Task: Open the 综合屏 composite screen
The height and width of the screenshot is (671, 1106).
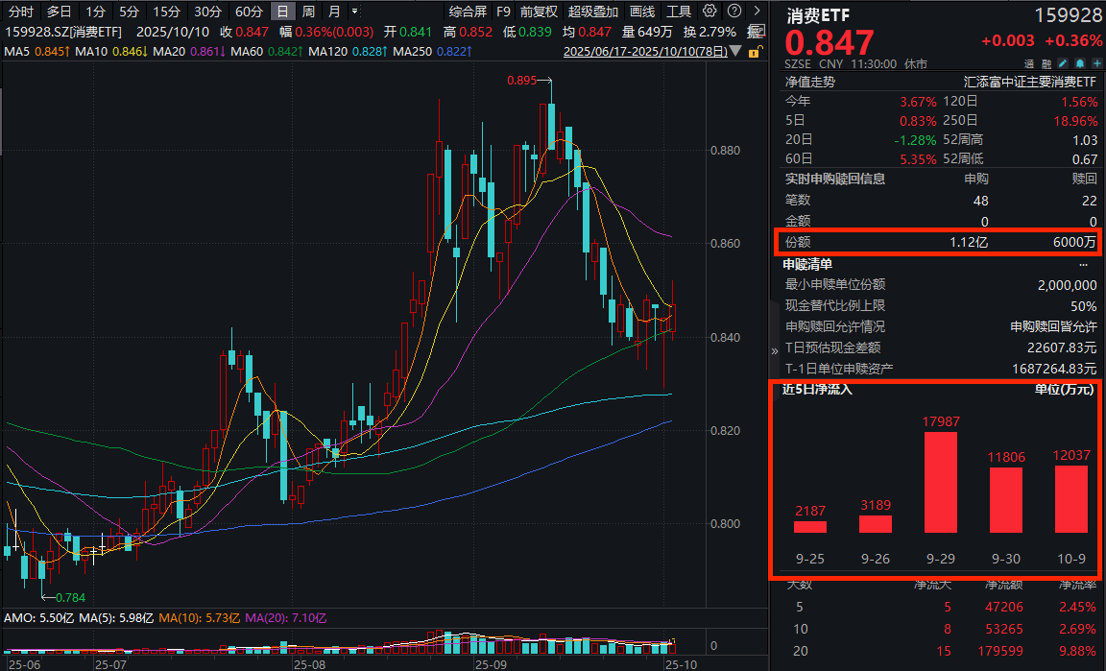Action: (468, 12)
